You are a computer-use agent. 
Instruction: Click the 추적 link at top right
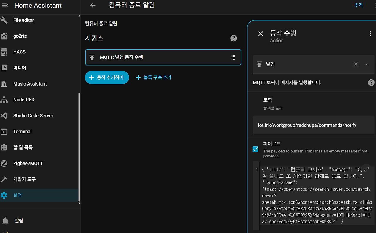358,5
